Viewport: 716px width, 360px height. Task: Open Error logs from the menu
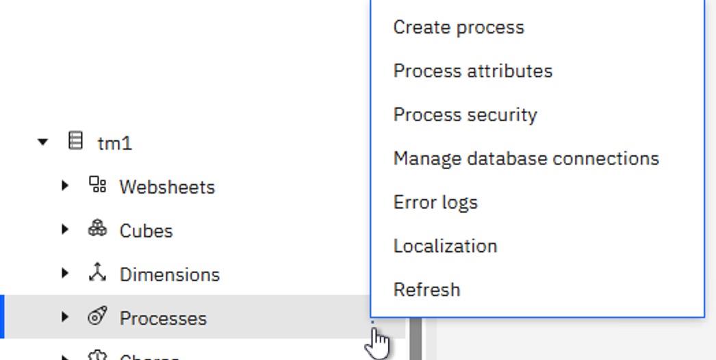[435, 203]
